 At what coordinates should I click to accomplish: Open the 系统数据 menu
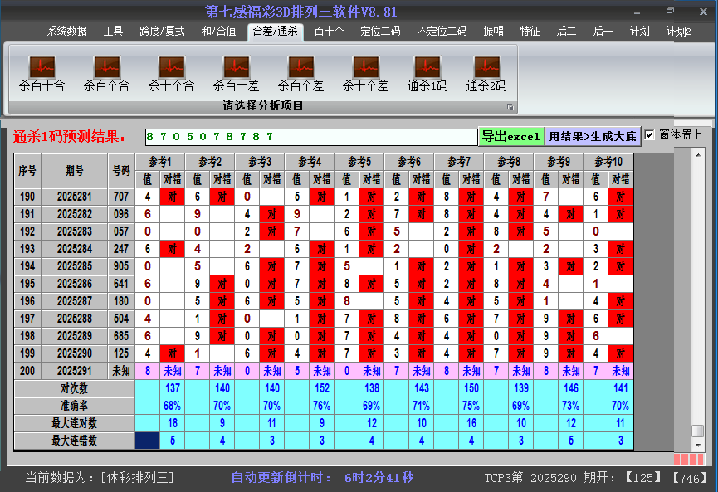[x=66, y=32]
